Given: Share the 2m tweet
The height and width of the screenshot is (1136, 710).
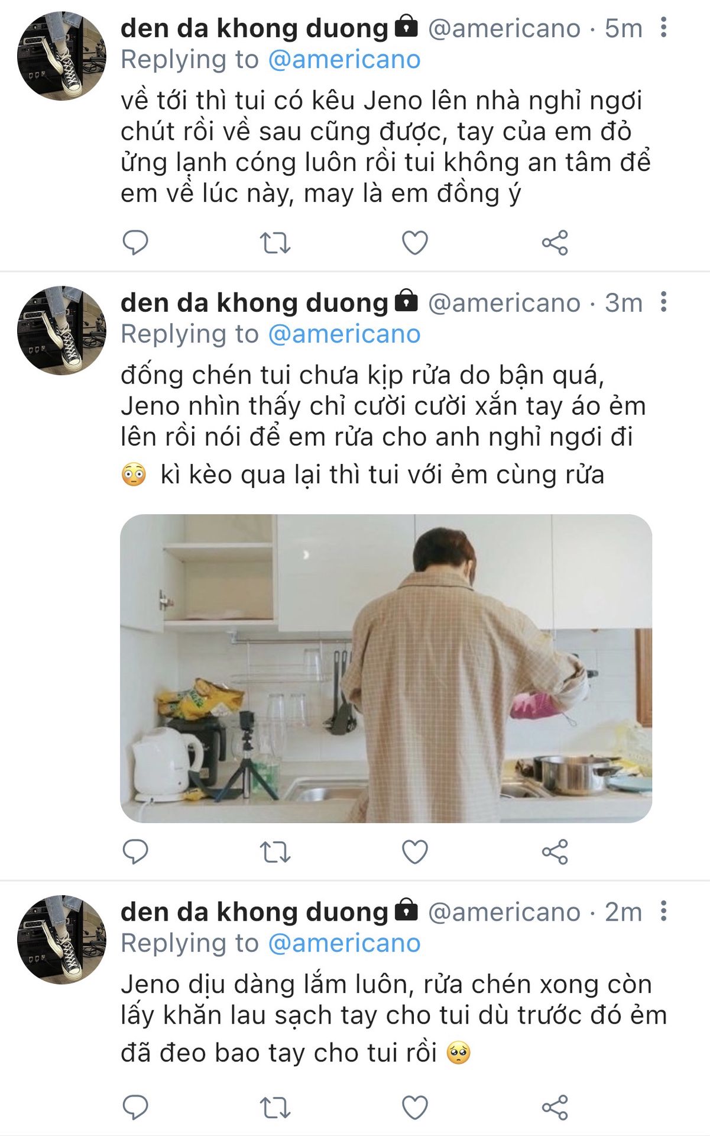Looking at the screenshot, I should (x=555, y=1108).
